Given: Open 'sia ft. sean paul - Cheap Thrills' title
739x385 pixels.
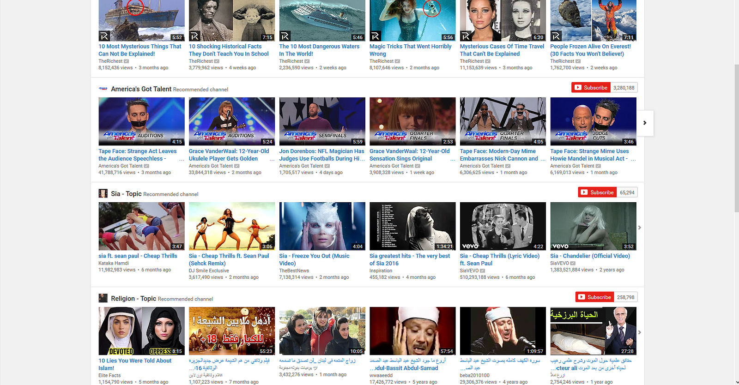Looking at the screenshot, I should pos(138,256).
